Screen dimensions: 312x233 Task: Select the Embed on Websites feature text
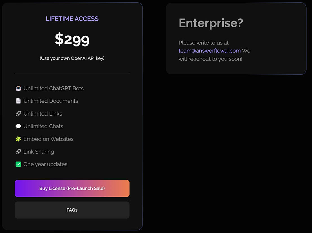point(48,139)
